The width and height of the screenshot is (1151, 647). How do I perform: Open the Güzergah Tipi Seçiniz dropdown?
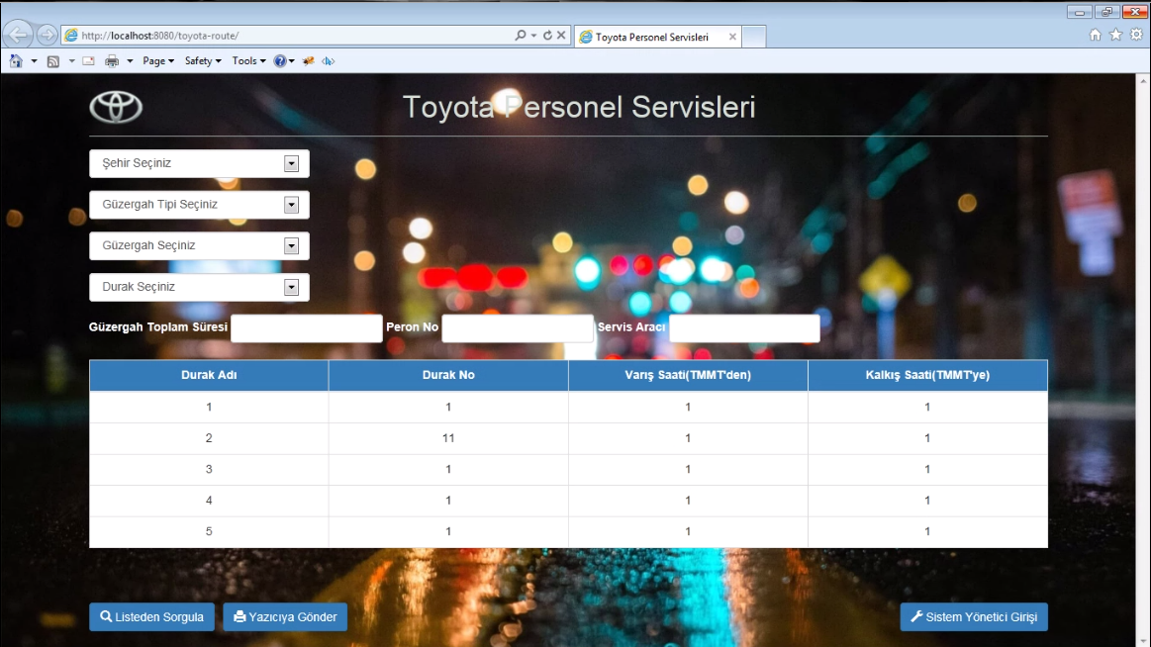tap(199, 204)
